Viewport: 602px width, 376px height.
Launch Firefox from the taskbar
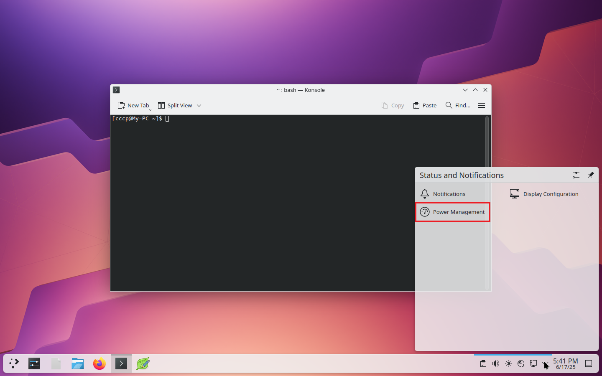(99, 363)
